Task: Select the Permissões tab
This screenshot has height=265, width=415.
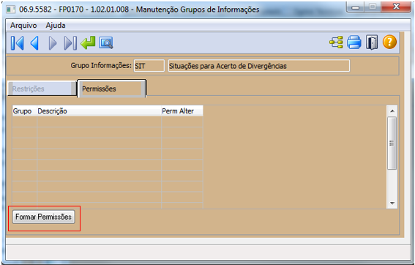Action: 111,89
